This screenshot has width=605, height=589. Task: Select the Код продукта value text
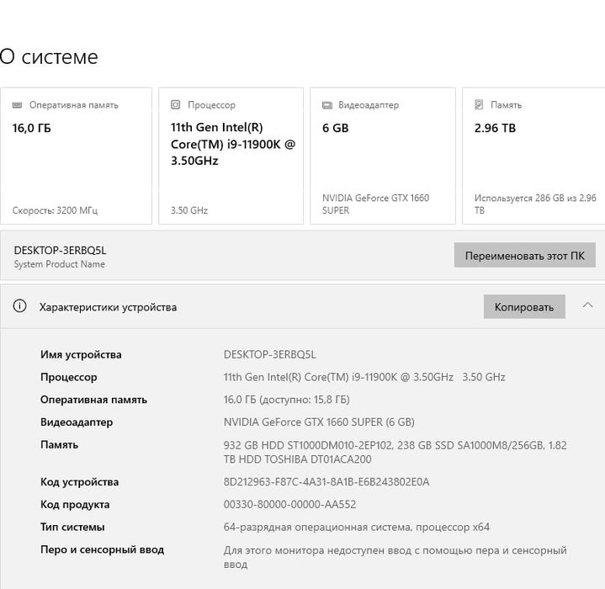(x=289, y=505)
